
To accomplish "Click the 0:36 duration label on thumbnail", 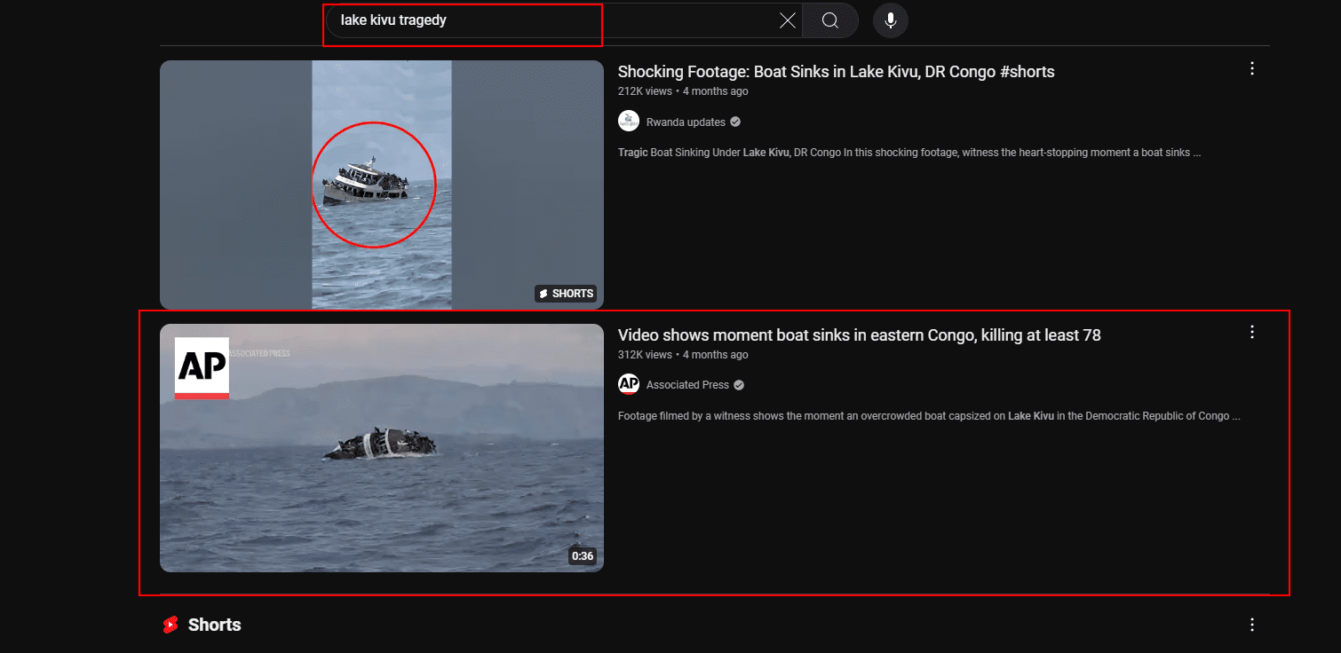I will click(x=582, y=556).
